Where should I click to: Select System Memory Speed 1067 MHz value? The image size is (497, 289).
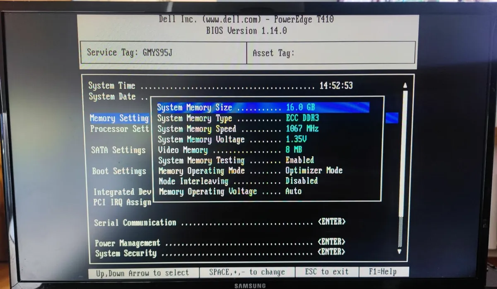(x=302, y=129)
